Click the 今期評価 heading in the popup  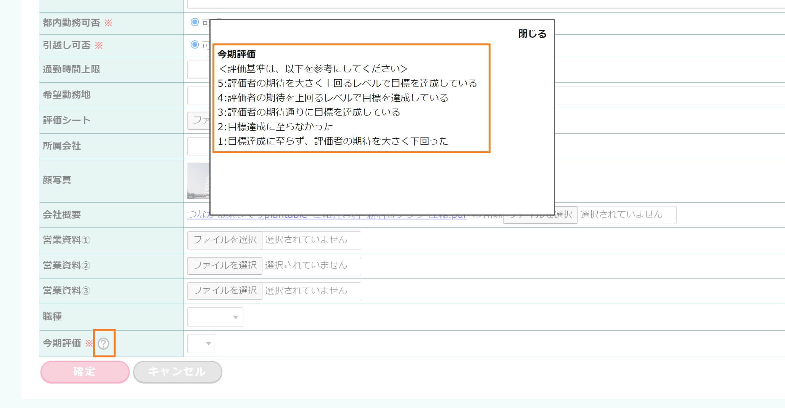[236, 54]
